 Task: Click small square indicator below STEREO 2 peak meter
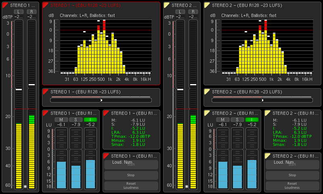tap(187, 186)
